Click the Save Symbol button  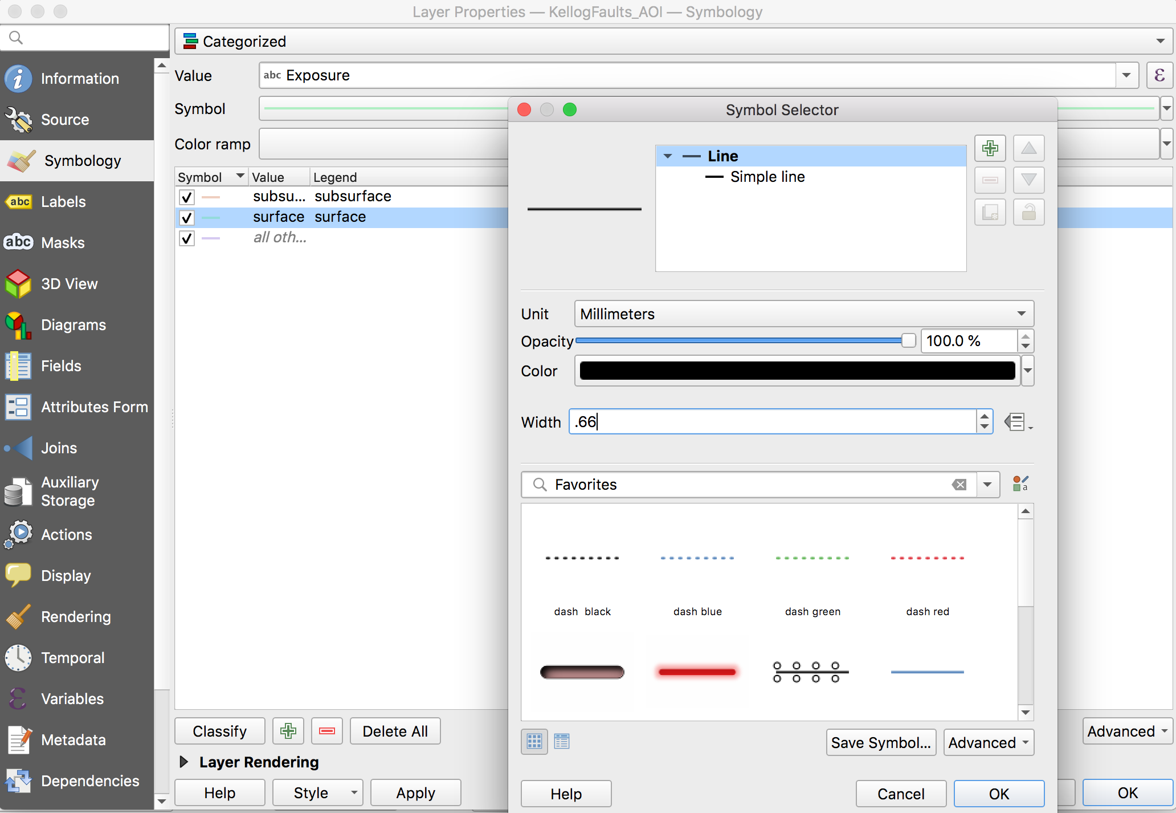pyautogui.click(x=880, y=742)
